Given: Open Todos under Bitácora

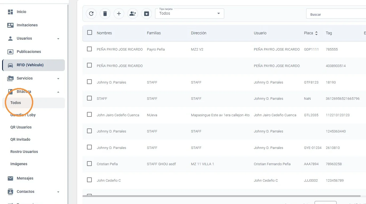Looking at the screenshot, I should (x=34, y=103).
